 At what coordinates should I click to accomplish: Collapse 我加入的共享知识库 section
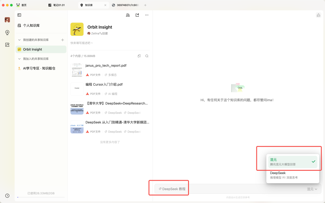pos(19,59)
